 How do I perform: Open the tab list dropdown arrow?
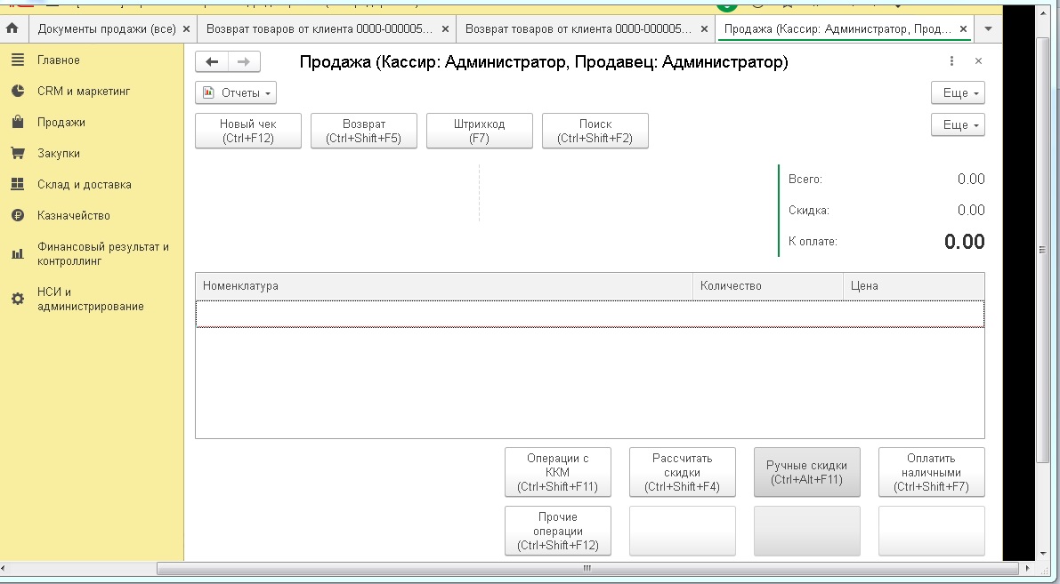pos(987,28)
